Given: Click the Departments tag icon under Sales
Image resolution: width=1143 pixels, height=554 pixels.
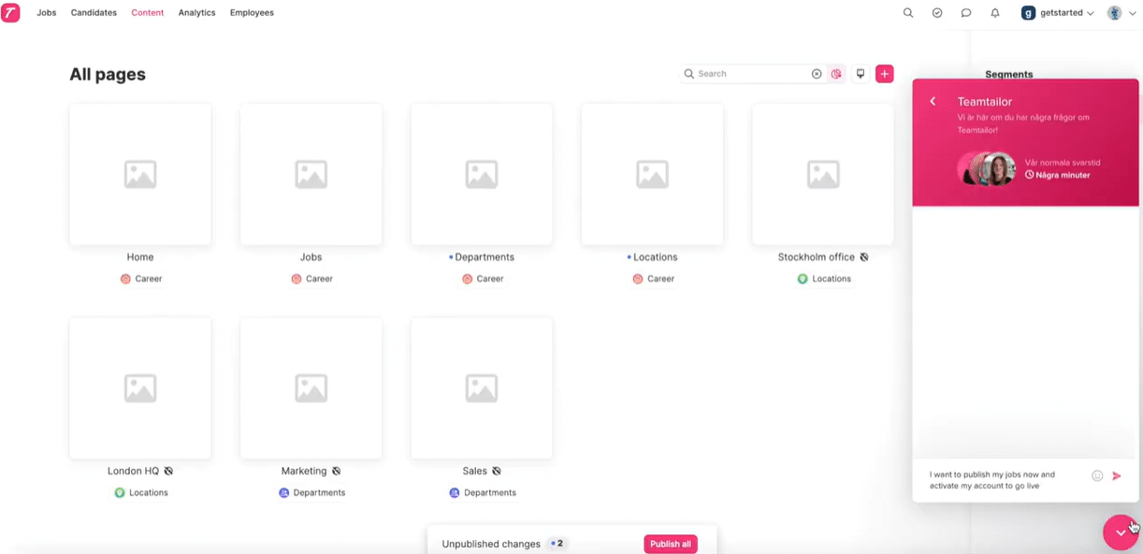Looking at the screenshot, I should 455,492.
